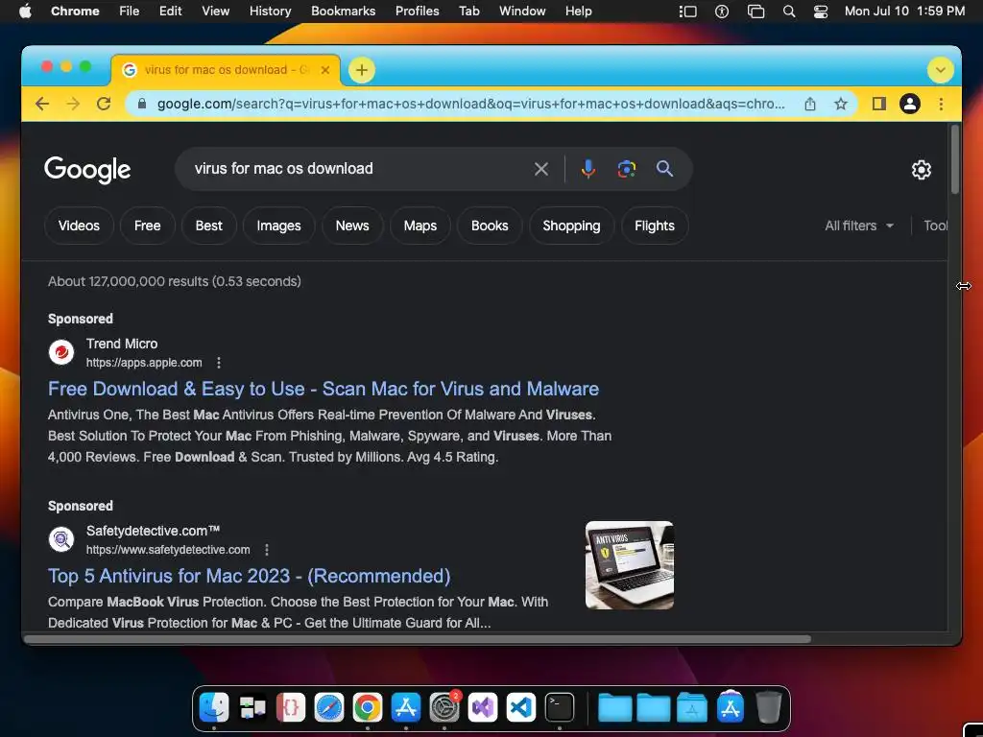The width and height of the screenshot is (983, 737).
Task: Click the Trend Micro advertiser name
Action: [x=122, y=345]
